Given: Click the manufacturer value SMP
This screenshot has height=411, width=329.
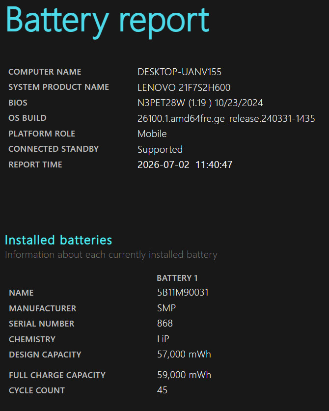Looking at the screenshot, I should (166, 308).
